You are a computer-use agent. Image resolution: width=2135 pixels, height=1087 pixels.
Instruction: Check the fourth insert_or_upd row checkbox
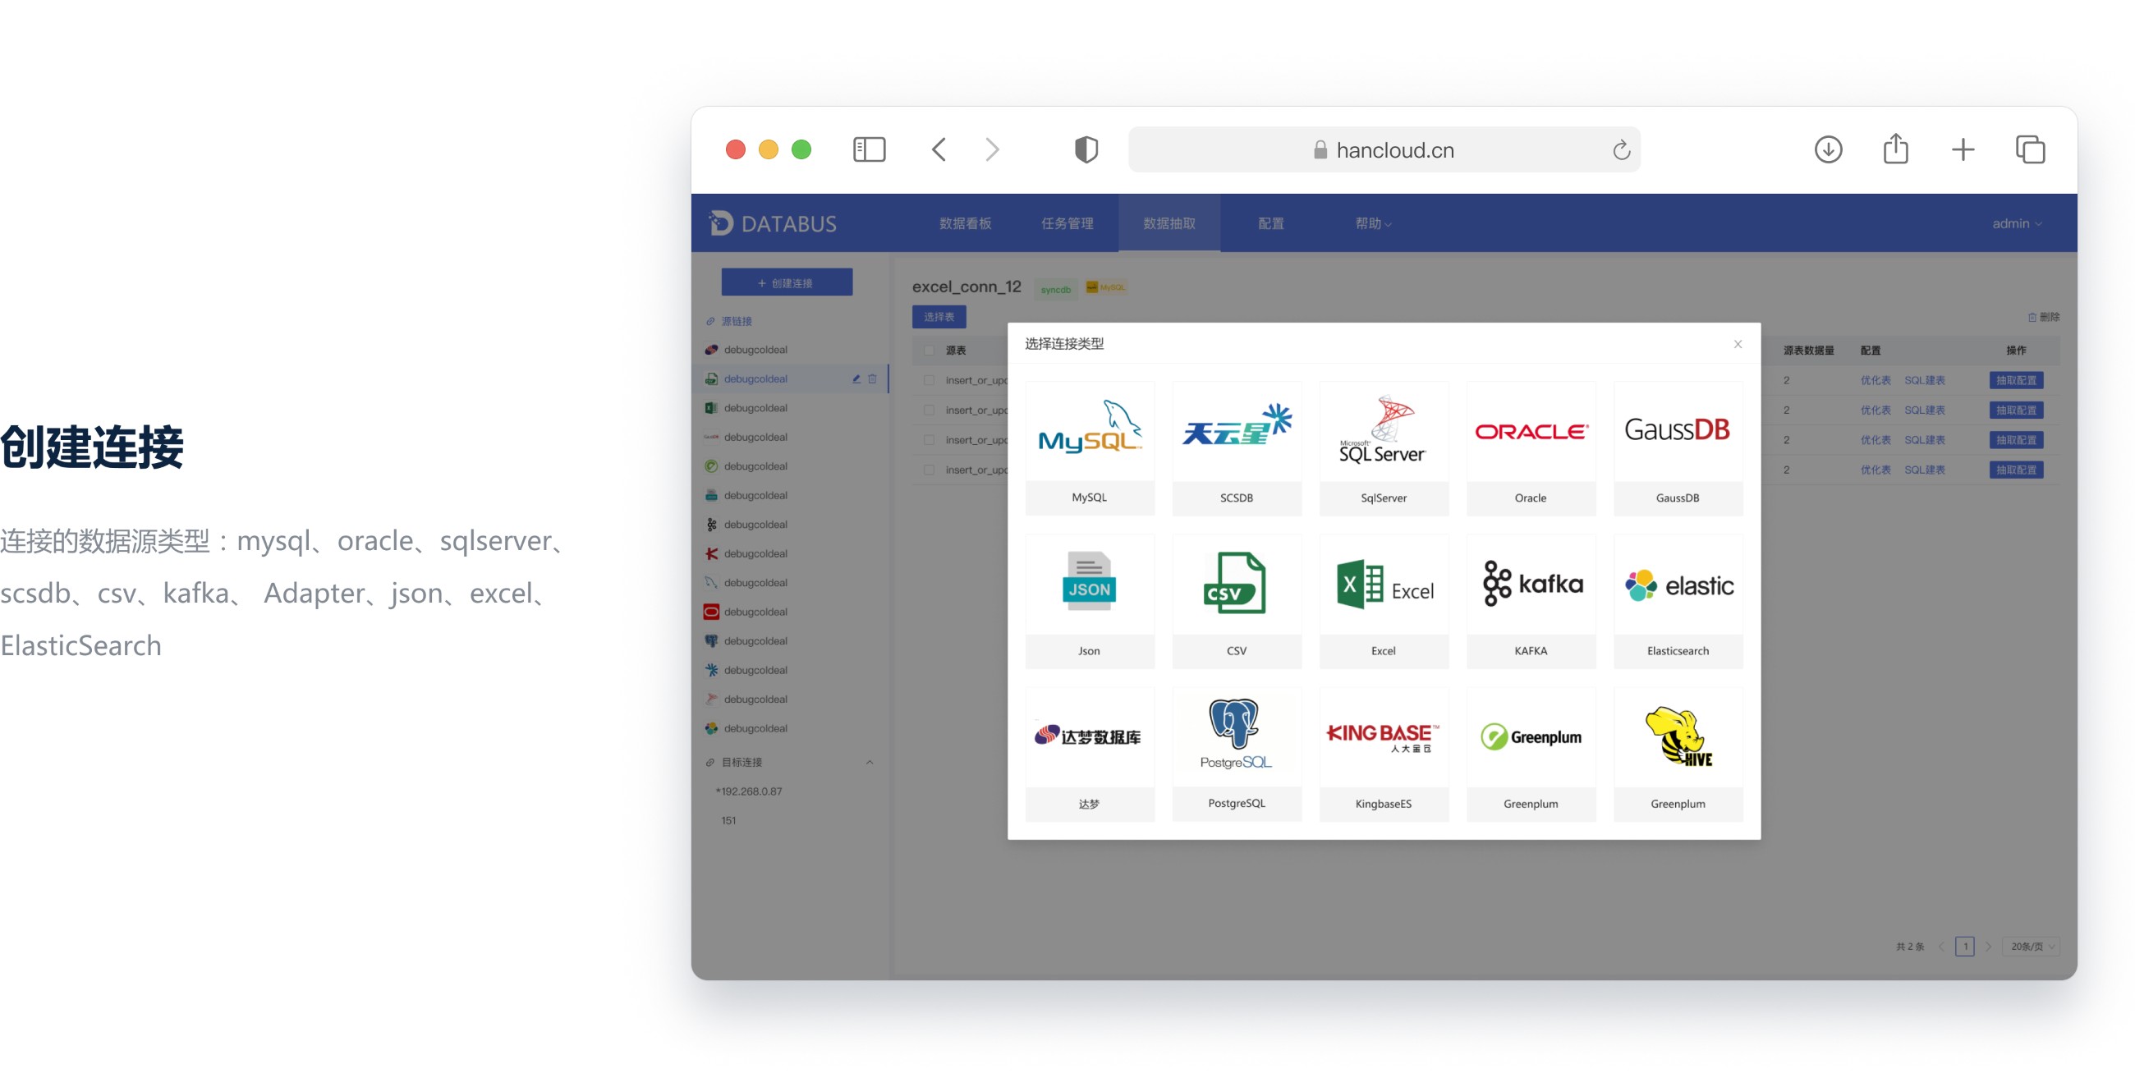(929, 470)
